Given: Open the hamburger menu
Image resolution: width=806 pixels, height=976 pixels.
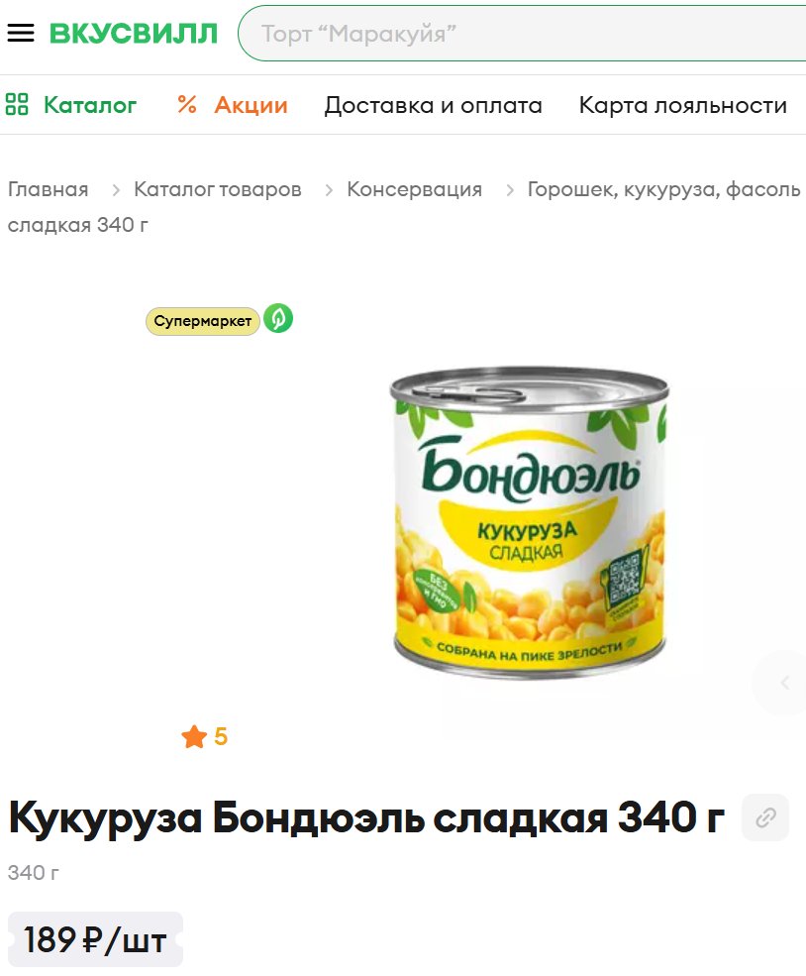Looking at the screenshot, I should tap(21, 33).
